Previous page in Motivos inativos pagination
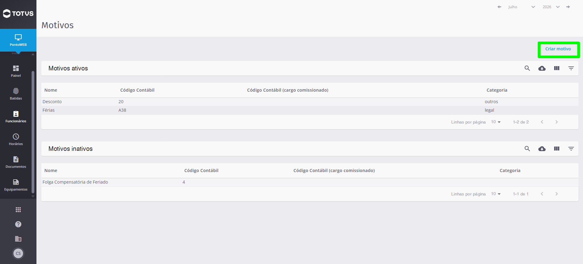The image size is (583, 264). (542, 194)
